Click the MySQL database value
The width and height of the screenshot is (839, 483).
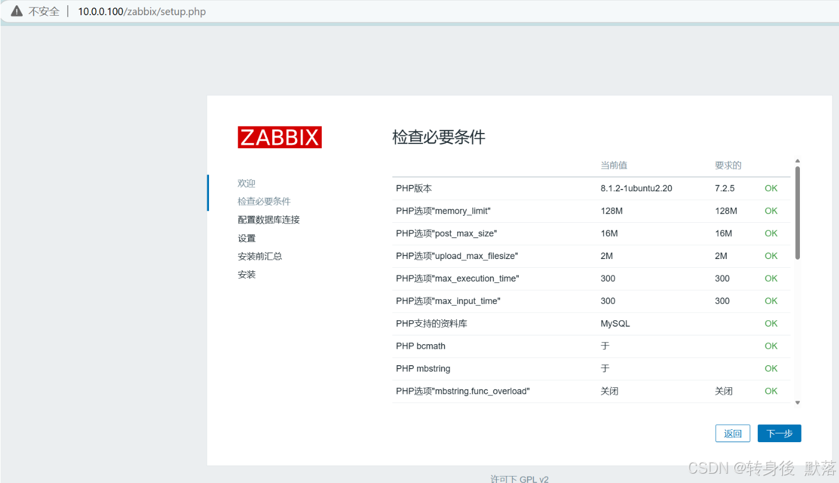tap(615, 323)
